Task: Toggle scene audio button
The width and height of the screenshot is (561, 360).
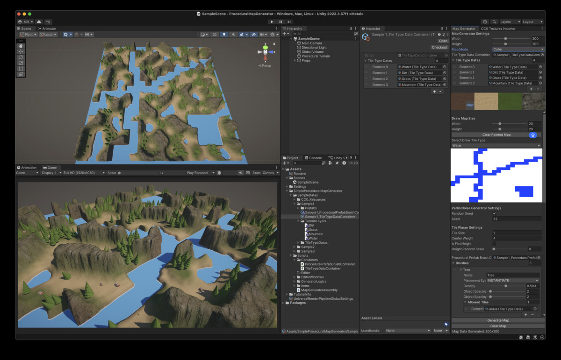Action: tap(233, 35)
